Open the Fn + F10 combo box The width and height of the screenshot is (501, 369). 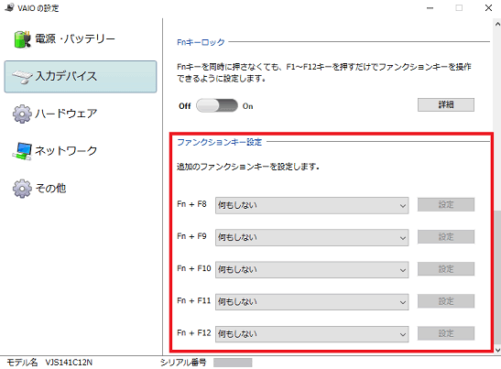pos(311,269)
